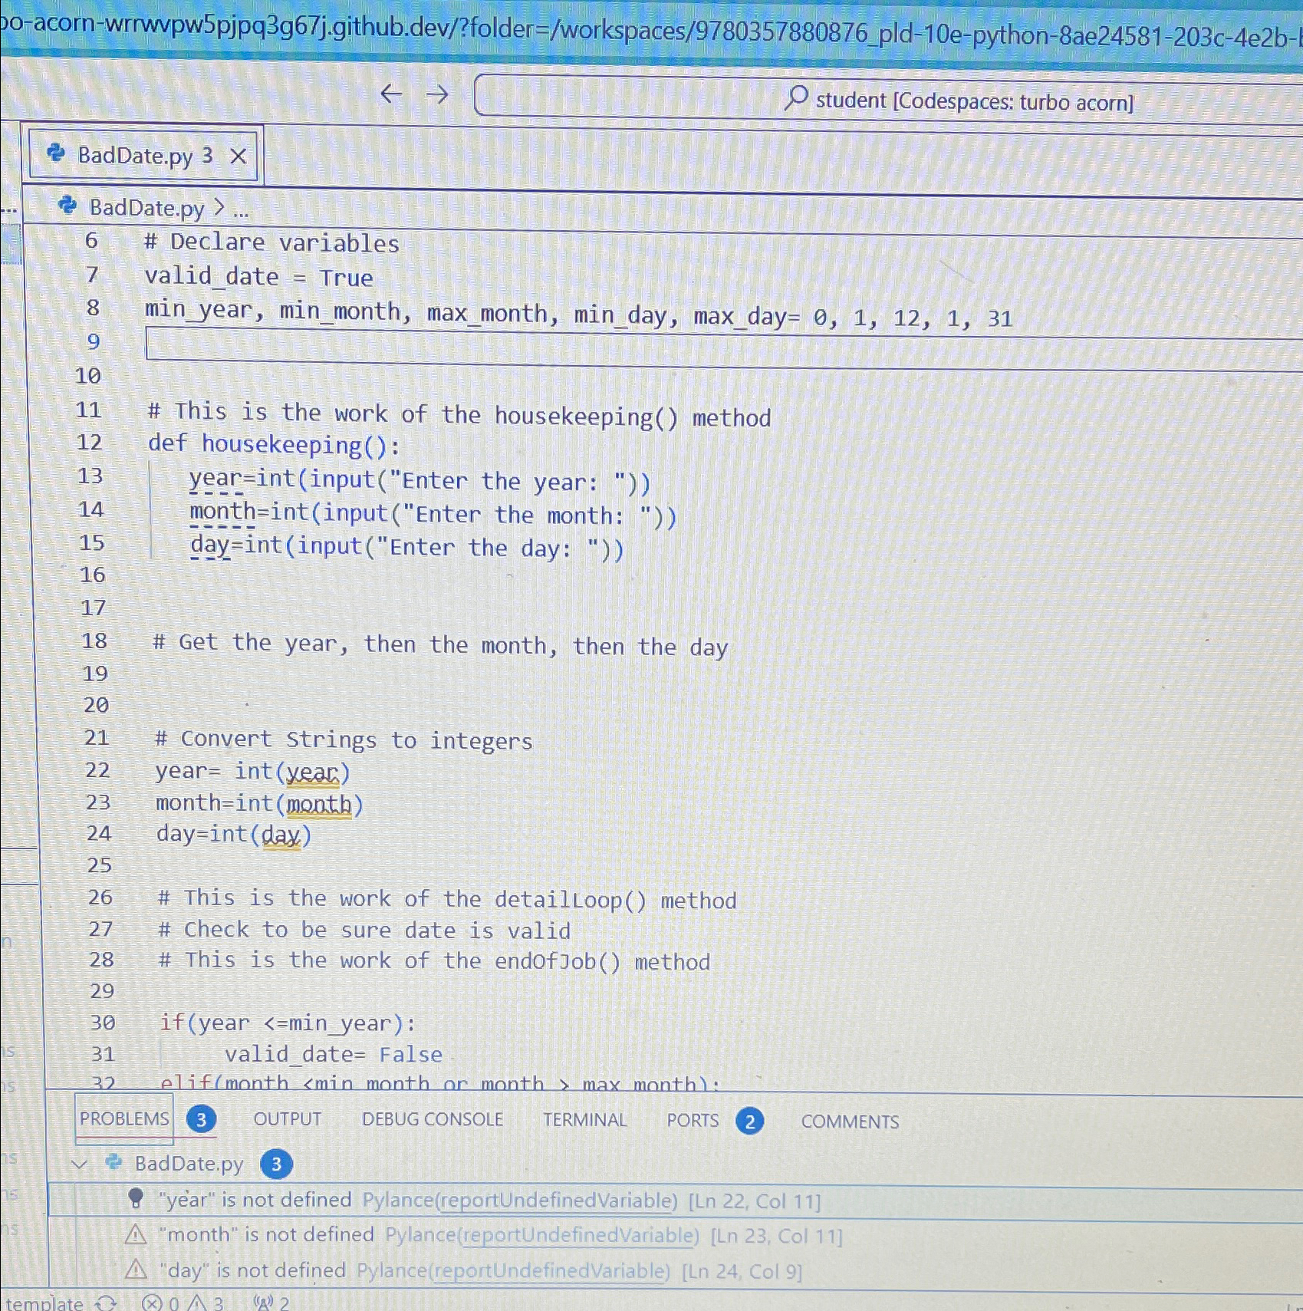Open the Debug Console panel
Image resolution: width=1303 pixels, height=1311 pixels.
coord(432,1119)
